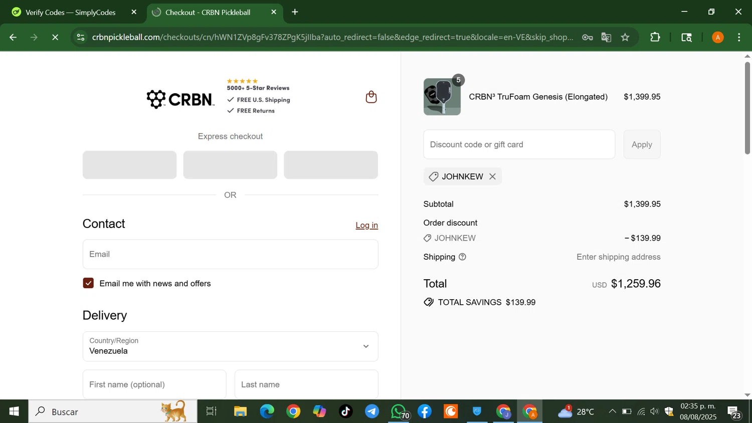Viewport: 752px width, 423px height.
Task: Close the Verify Codes SimplyCodes tab
Action: point(134,12)
